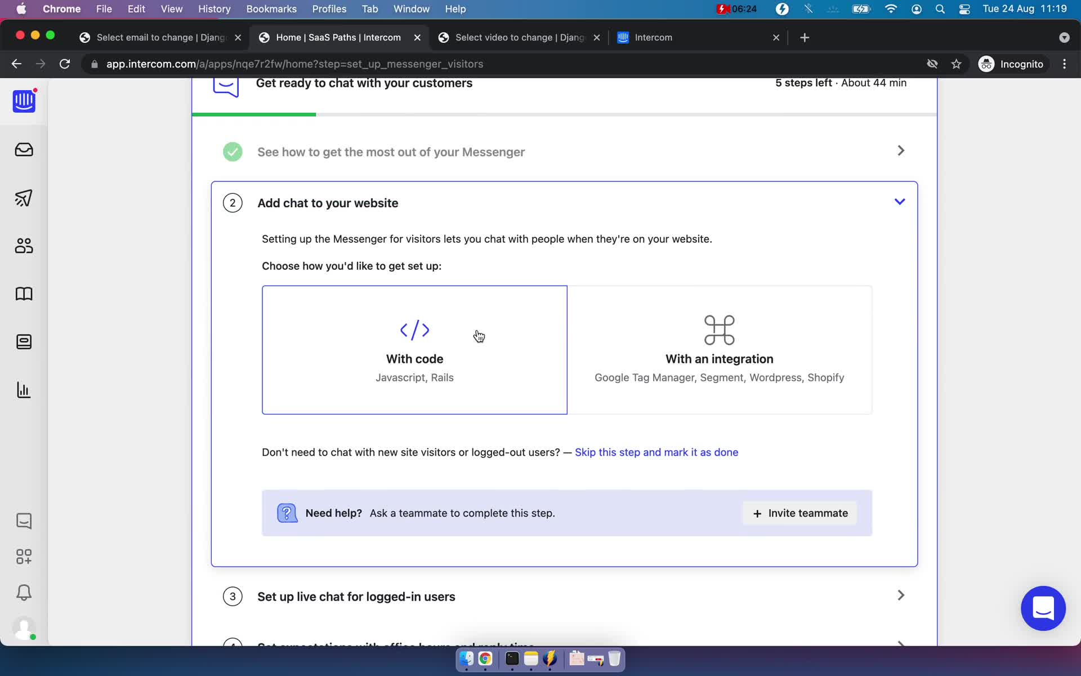The width and height of the screenshot is (1081, 676).
Task: Toggle step 2 Add chat to website
Action: (x=900, y=202)
